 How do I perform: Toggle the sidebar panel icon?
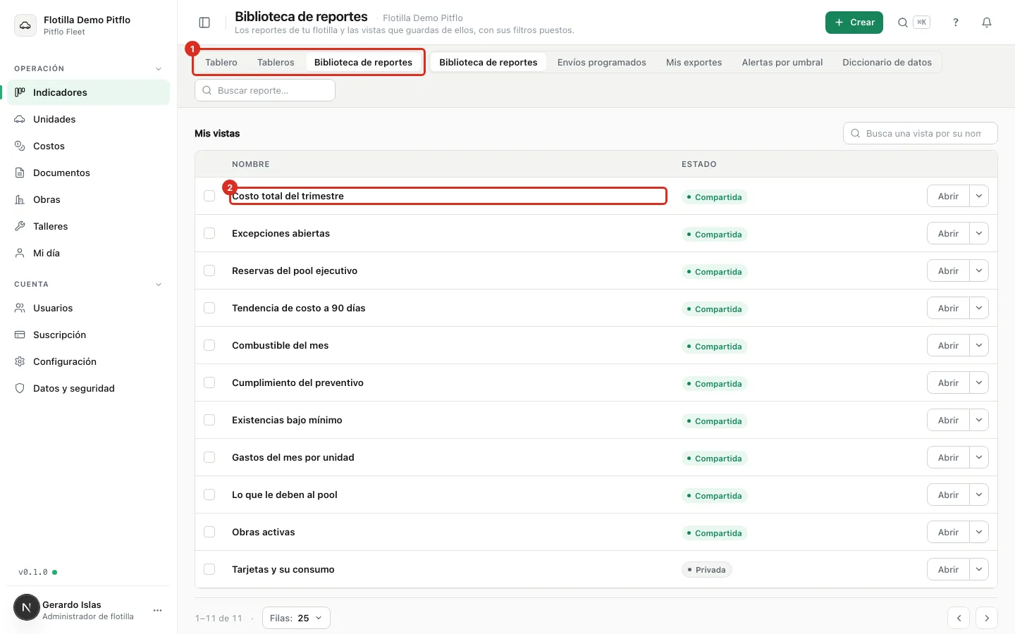click(204, 23)
